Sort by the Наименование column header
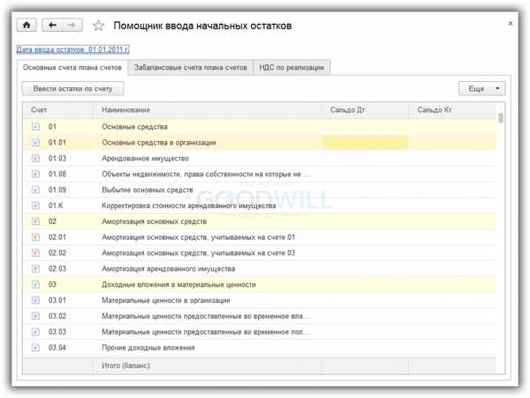 pyautogui.click(x=207, y=110)
